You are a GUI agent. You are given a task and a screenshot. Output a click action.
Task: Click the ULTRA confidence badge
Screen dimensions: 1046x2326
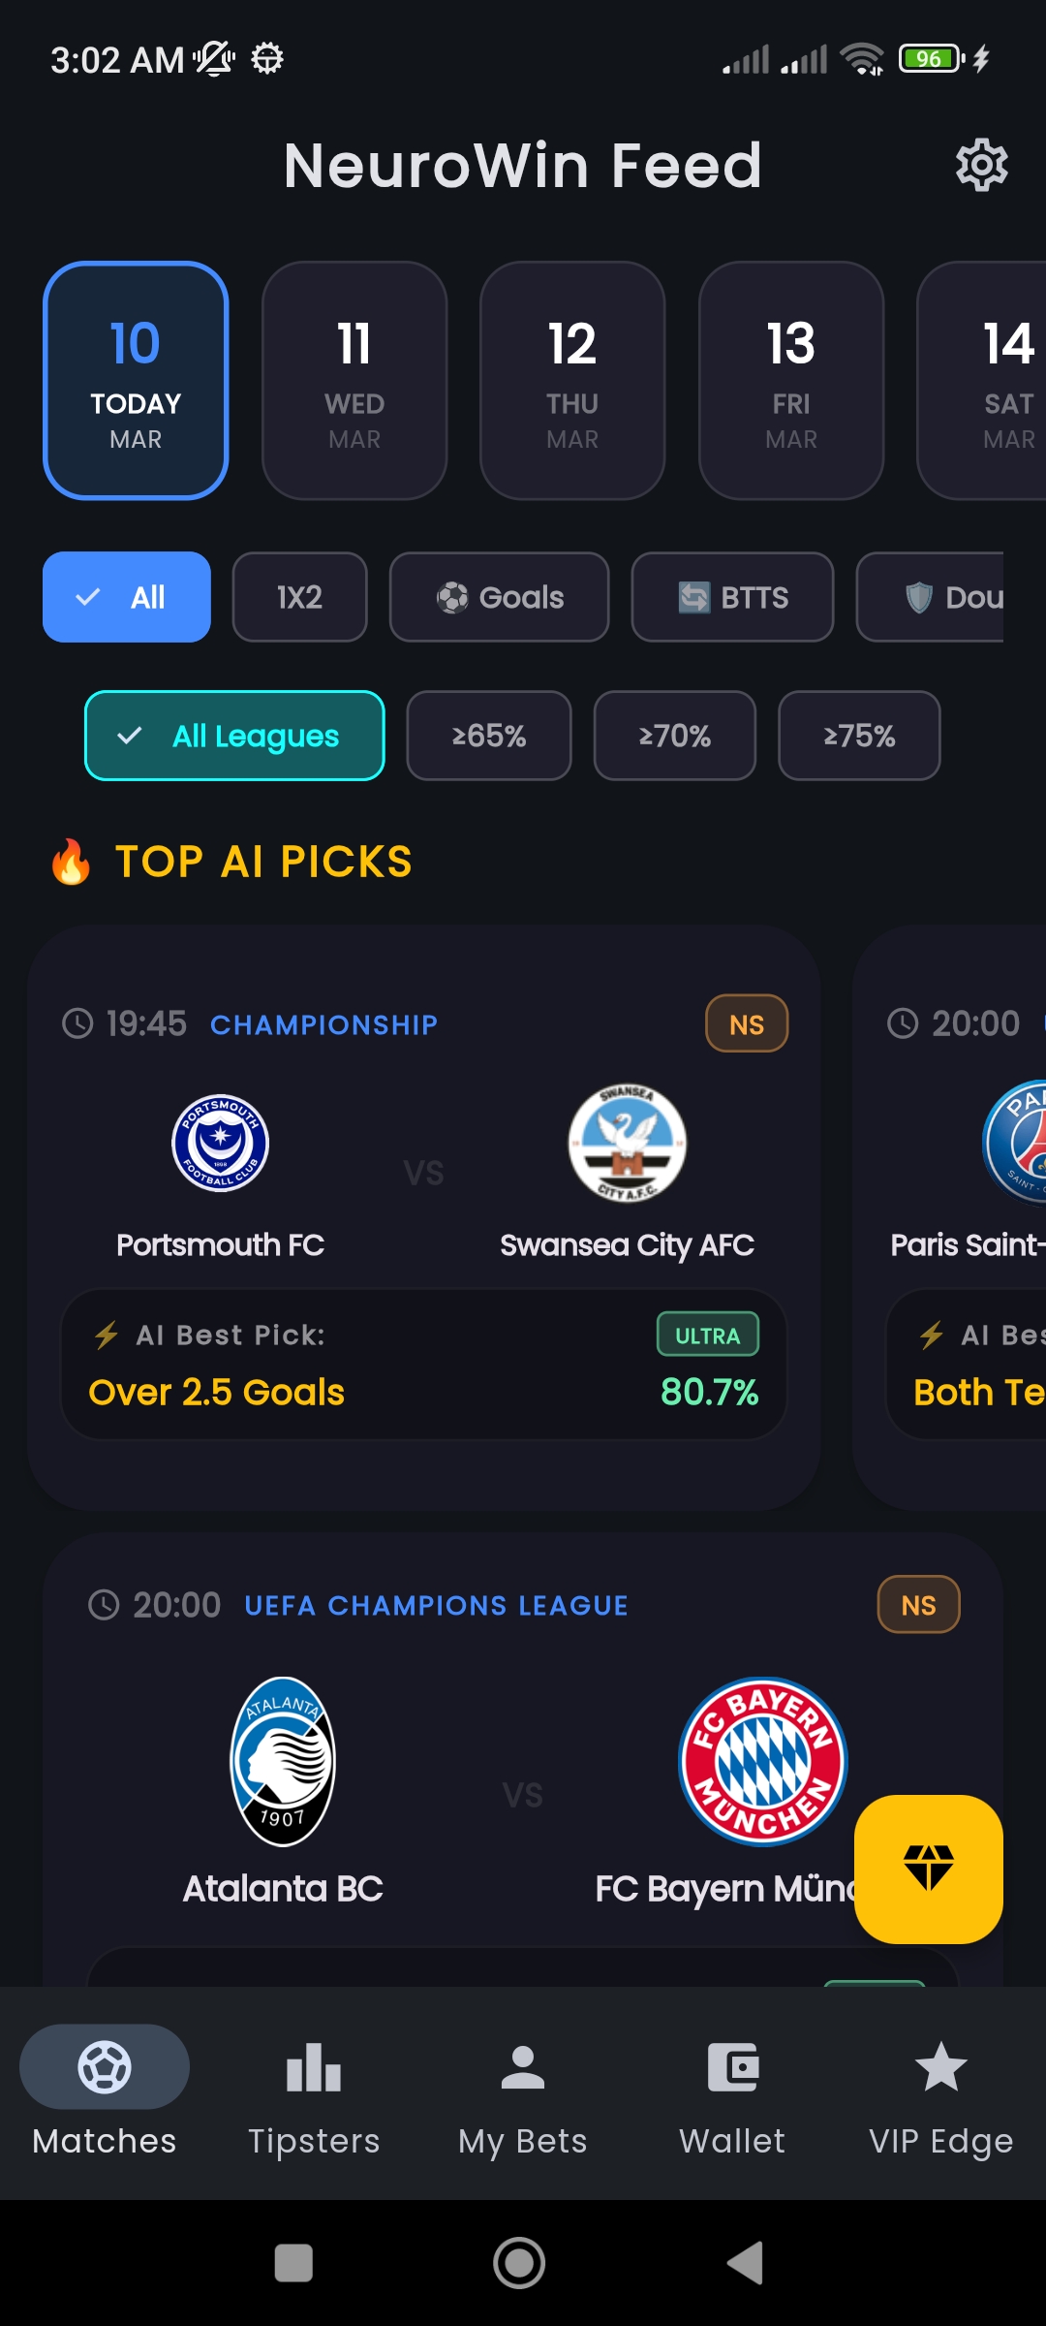pos(708,1335)
